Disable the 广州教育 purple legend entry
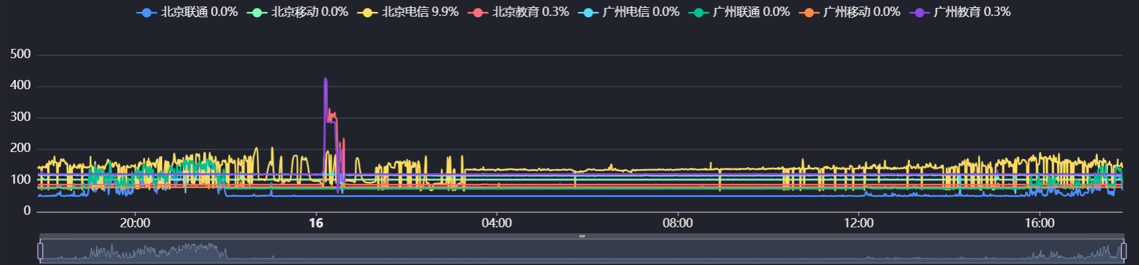 919,13
